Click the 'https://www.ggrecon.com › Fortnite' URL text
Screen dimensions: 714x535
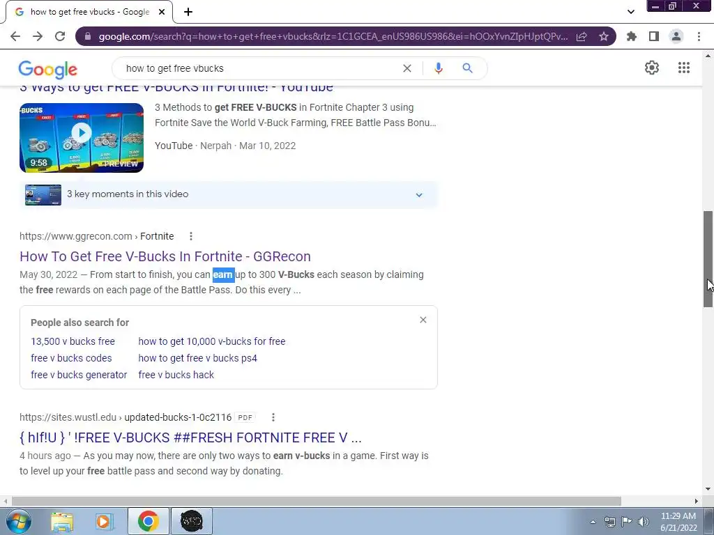point(96,236)
